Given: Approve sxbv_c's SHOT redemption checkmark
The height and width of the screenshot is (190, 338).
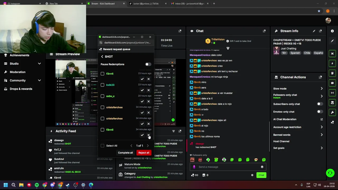Looking at the screenshot, I should (x=142, y=101).
